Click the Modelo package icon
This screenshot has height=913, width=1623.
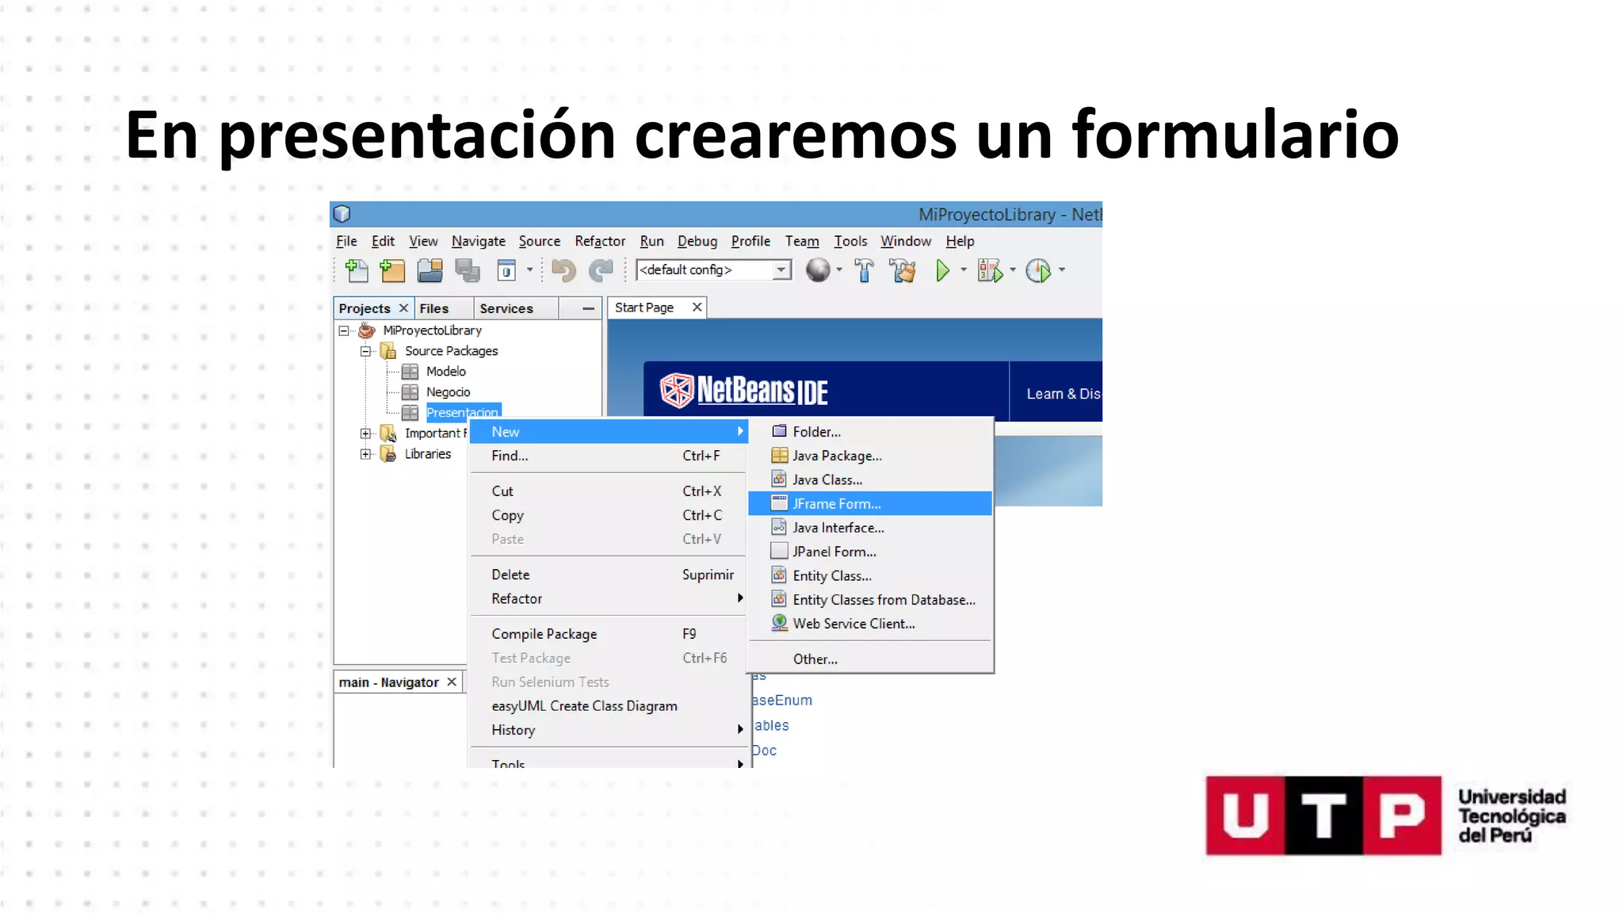(x=410, y=372)
